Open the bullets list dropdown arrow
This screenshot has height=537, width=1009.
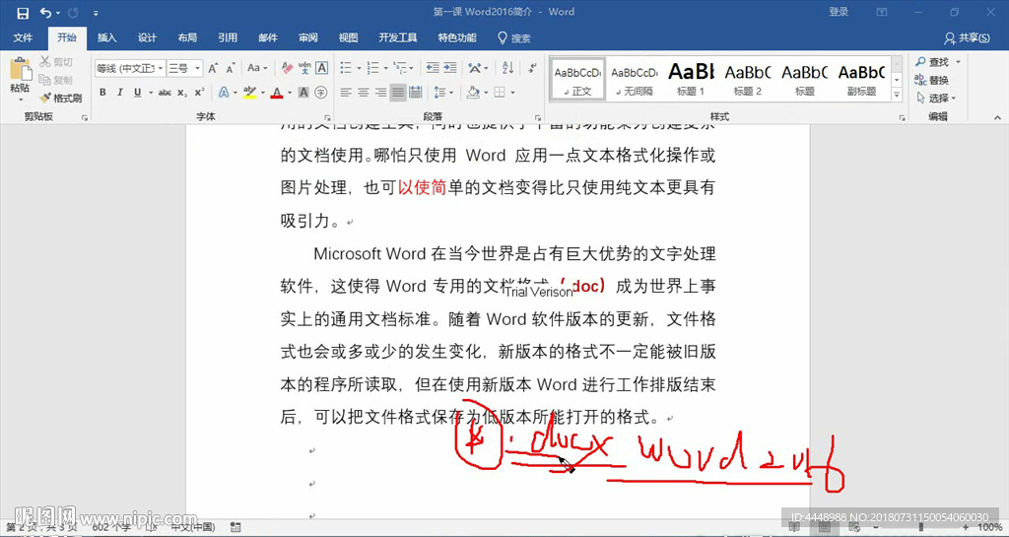(359, 68)
